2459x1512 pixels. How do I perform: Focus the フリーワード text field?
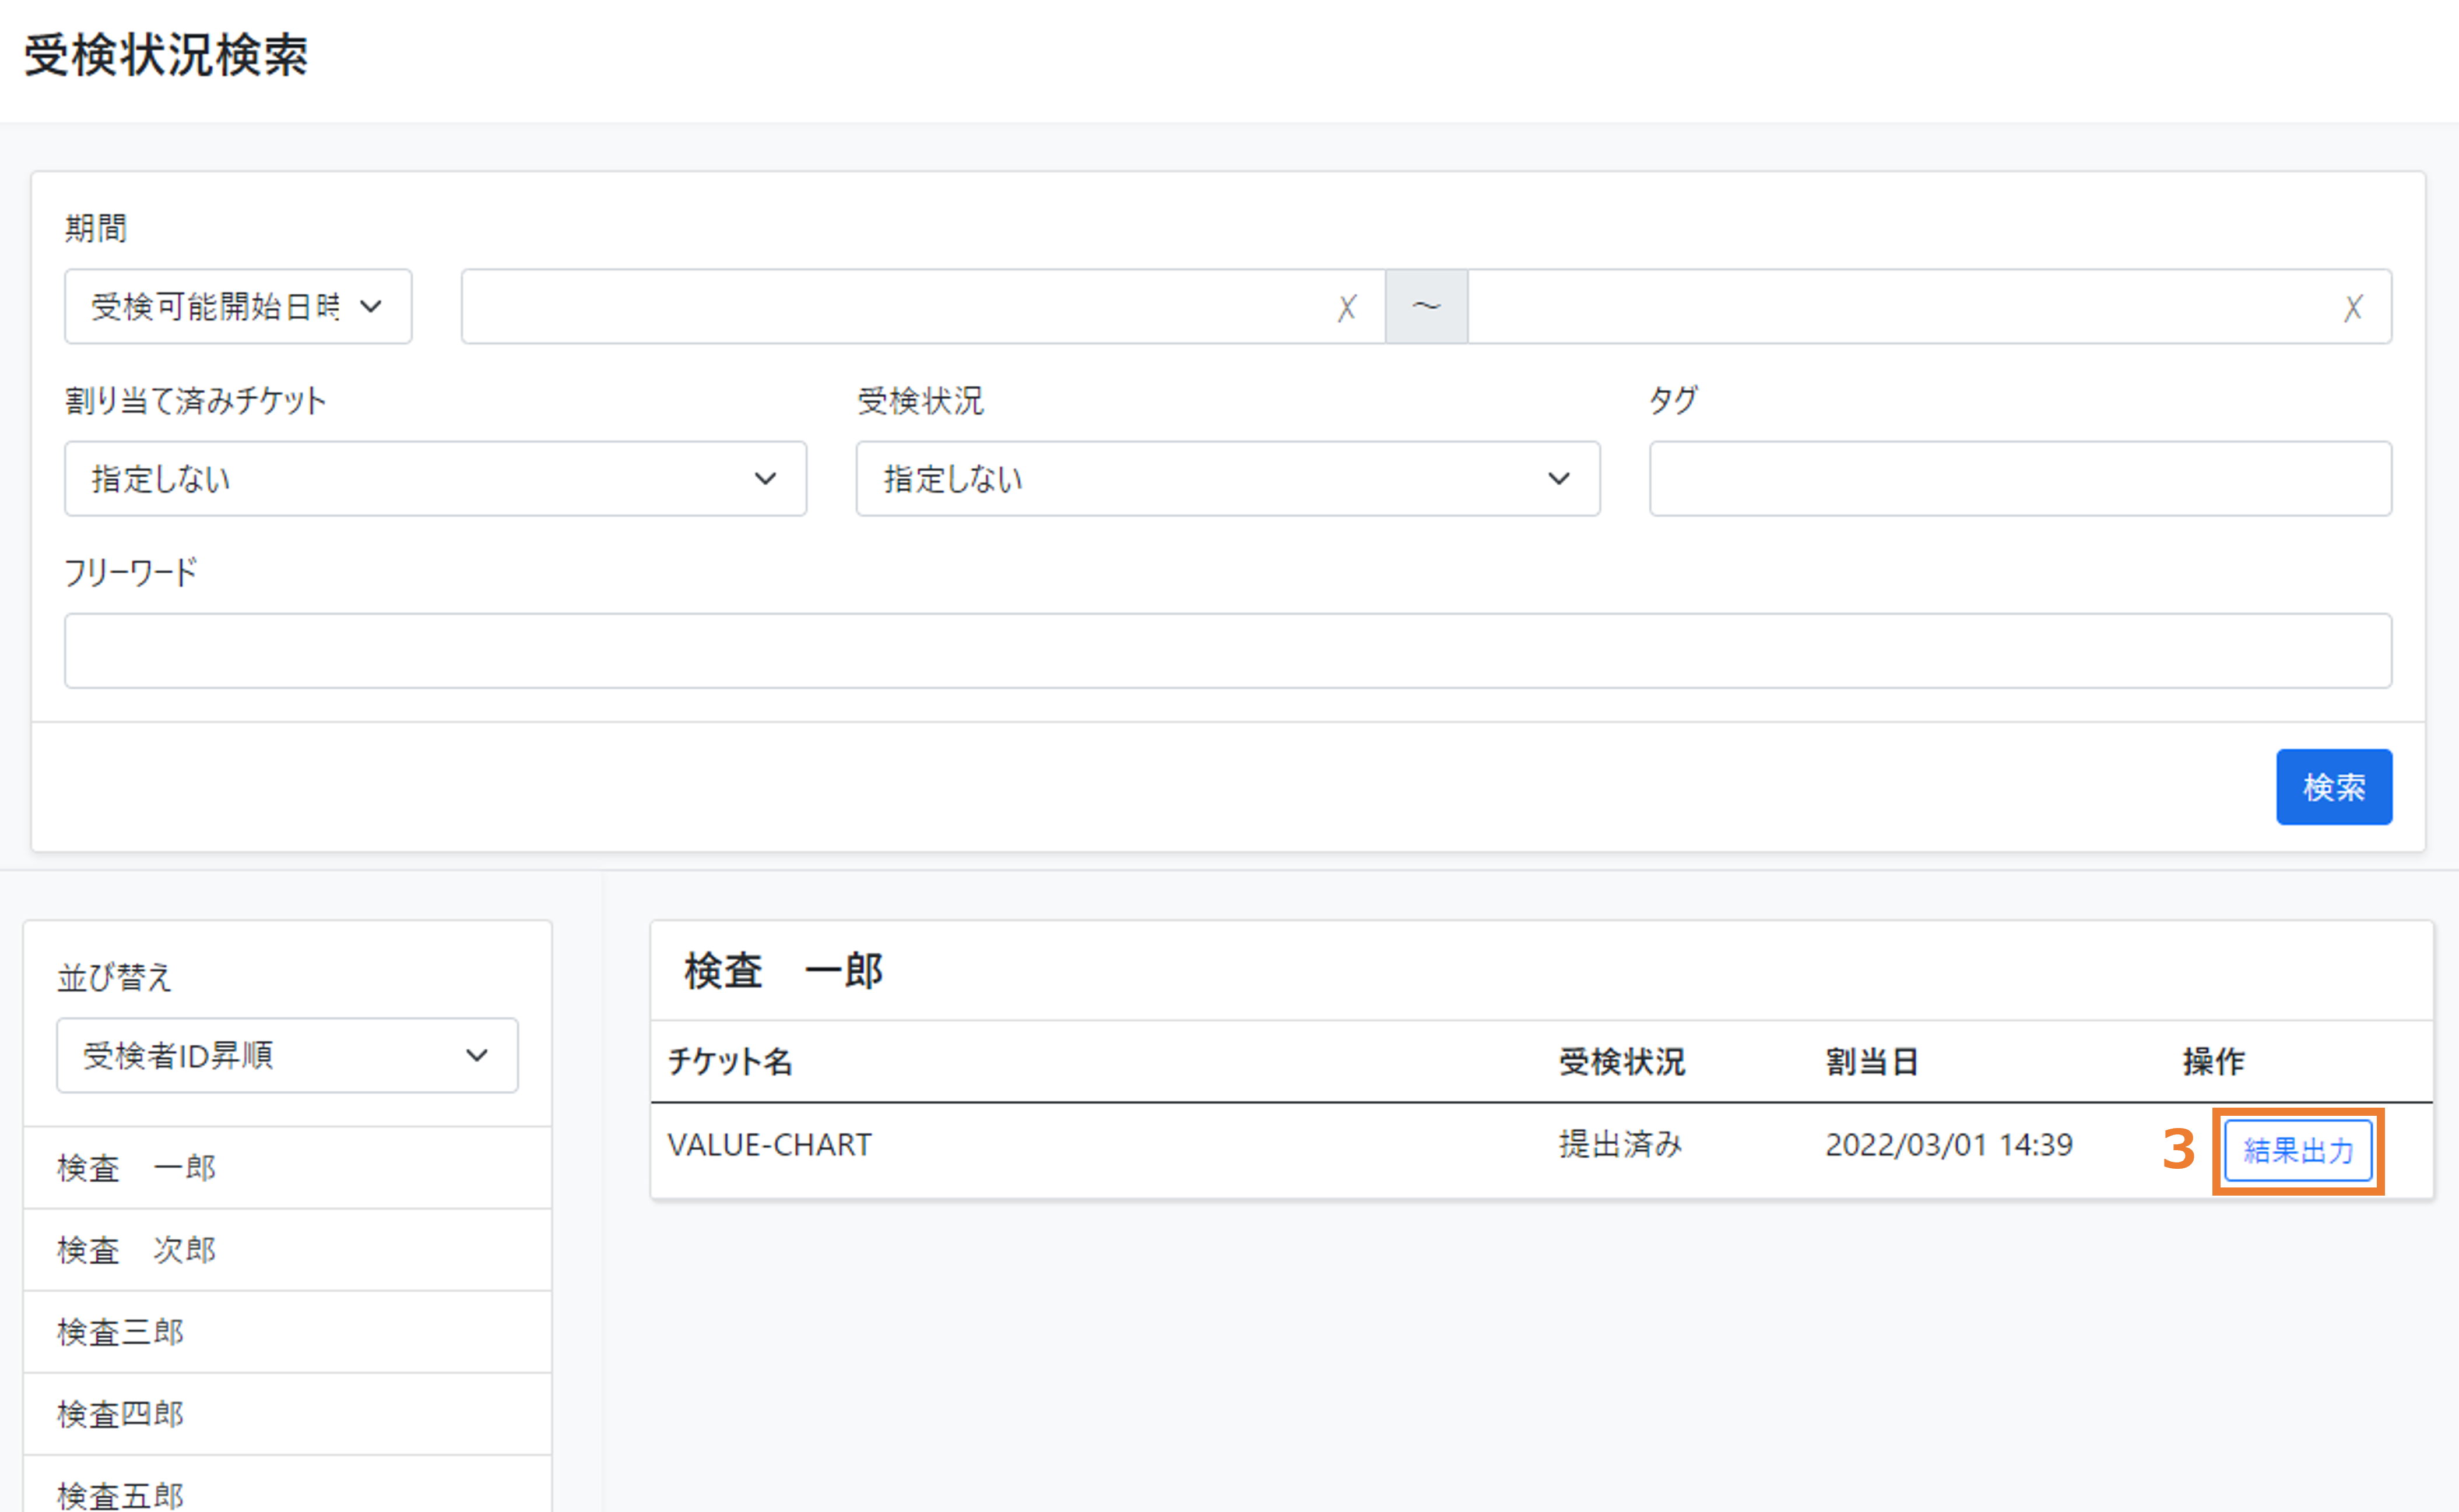(x=1228, y=650)
